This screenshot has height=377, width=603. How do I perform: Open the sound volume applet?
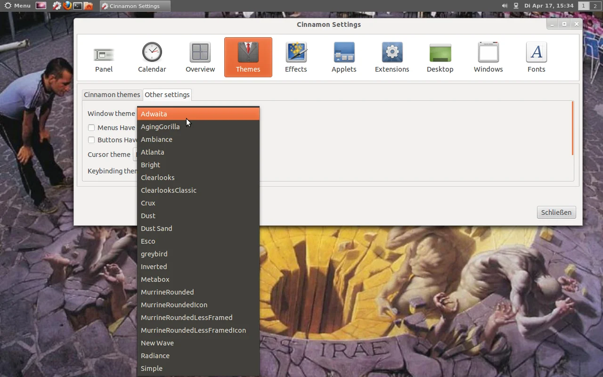505,6
